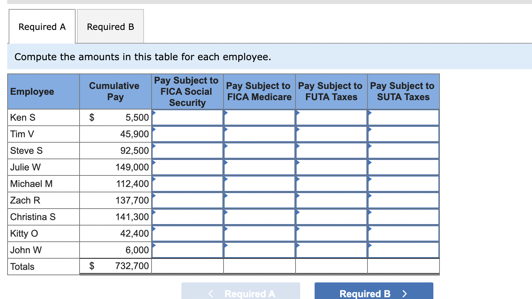Select the FICA Social Security input for Zach R

tap(187, 200)
